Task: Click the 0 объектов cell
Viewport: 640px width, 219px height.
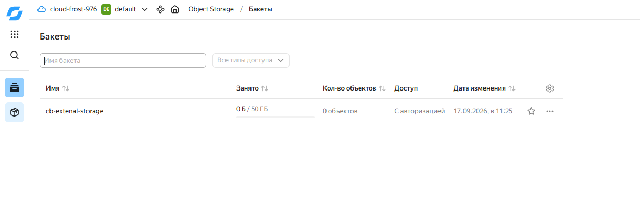Action: click(x=340, y=111)
